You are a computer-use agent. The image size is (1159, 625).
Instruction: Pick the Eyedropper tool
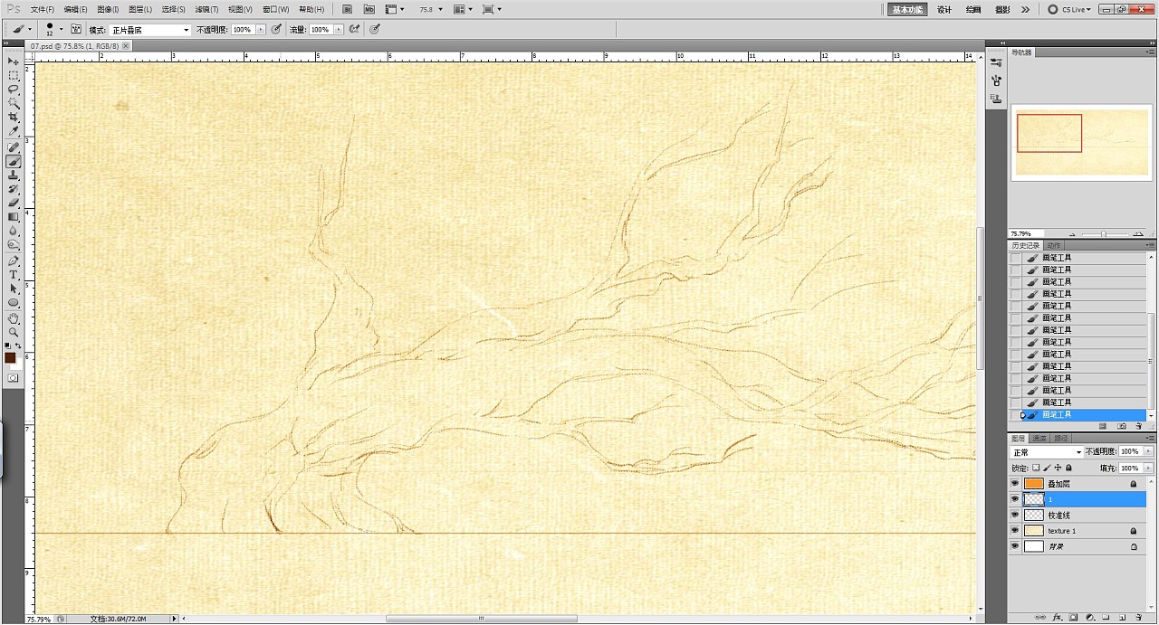coord(14,132)
